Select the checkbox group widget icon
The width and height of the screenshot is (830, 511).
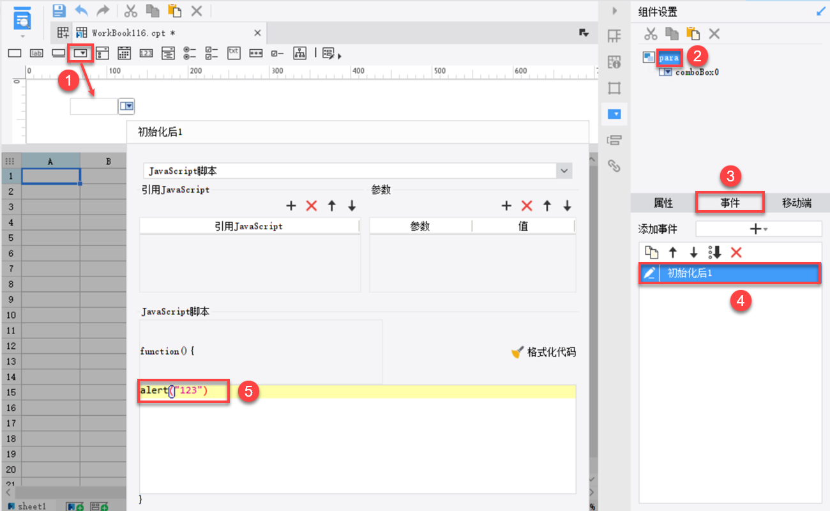(x=212, y=53)
